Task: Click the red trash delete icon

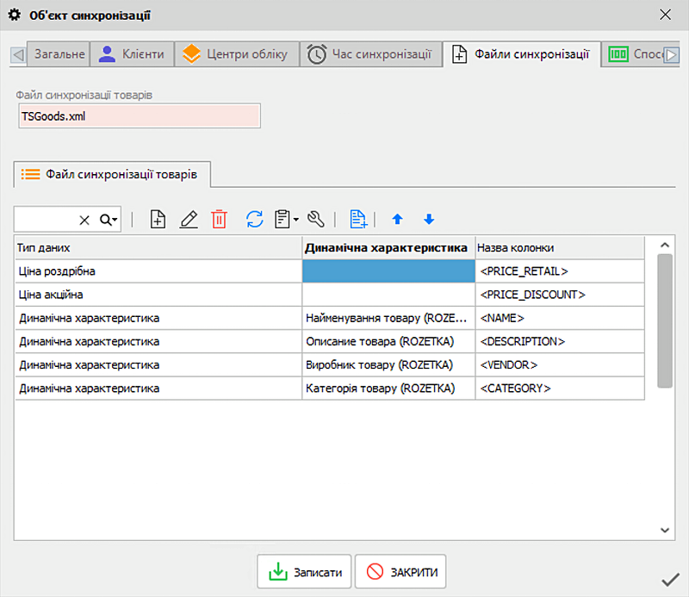Action: tap(219, 219)
